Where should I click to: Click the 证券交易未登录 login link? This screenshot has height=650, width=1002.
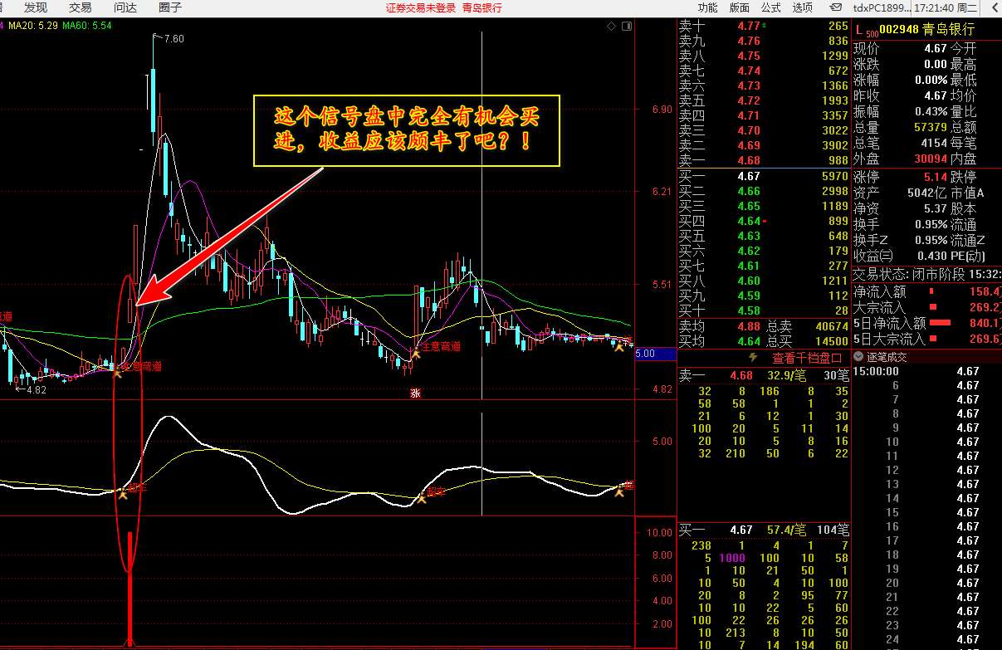(421, 7)
